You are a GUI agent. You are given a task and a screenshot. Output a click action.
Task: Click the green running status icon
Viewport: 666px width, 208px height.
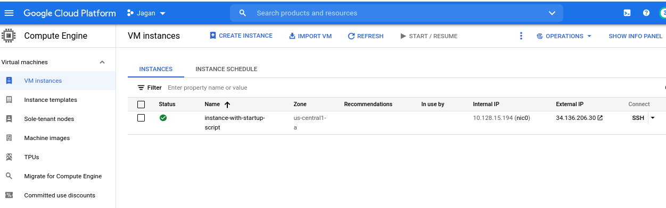tap(163, 118)
